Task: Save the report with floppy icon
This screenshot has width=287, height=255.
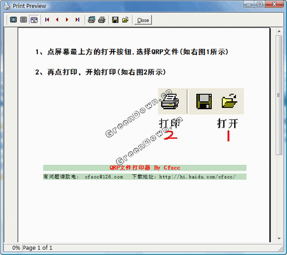Action: [115, 20]
